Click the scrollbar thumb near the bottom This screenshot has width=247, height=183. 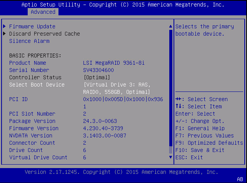pos(170,150)
